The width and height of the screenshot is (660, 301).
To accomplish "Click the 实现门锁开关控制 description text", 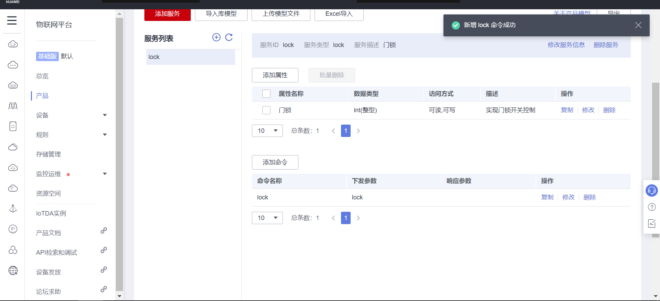I will tap(510, 110).
